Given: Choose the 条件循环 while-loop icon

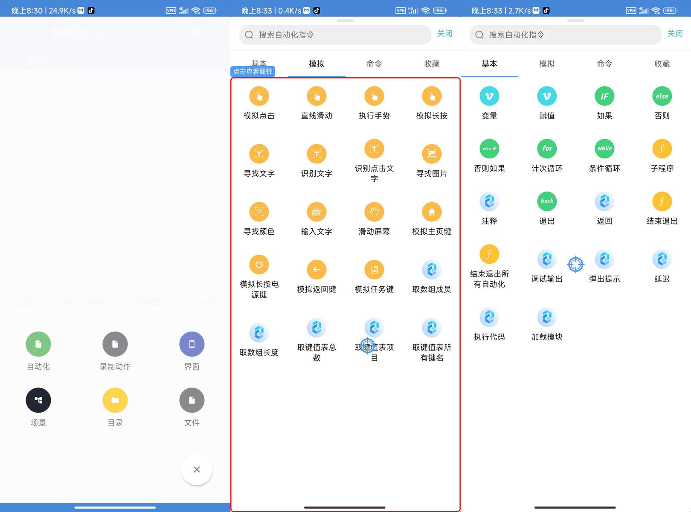Looking at the screenshot, I should coord(604,149).
